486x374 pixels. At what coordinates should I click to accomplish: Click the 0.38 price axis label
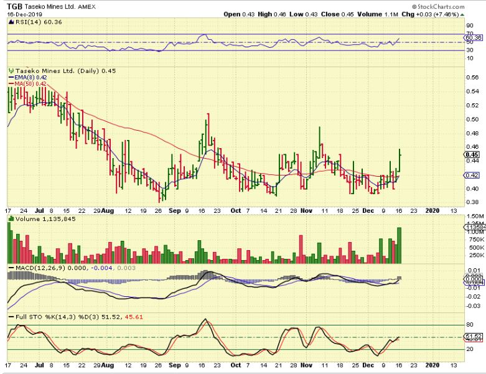point(472,202)
